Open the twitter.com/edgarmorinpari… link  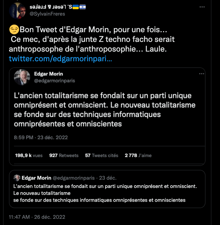[60, 59]
